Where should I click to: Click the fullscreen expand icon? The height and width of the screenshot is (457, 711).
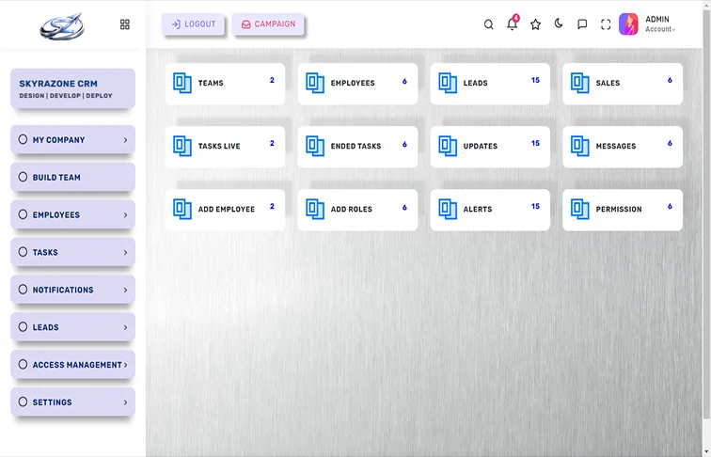pos(606,24)
